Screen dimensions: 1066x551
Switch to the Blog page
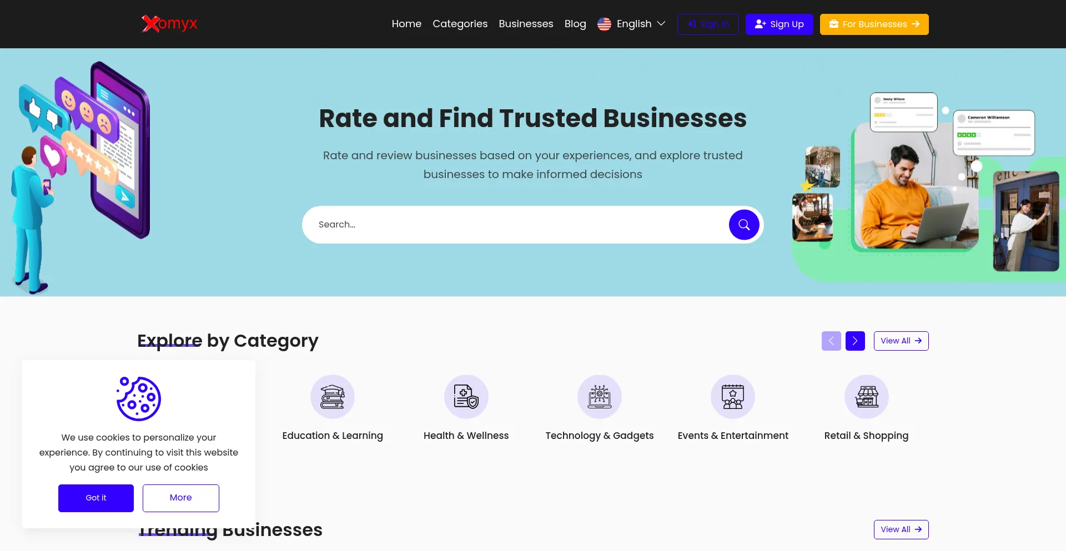575,24
